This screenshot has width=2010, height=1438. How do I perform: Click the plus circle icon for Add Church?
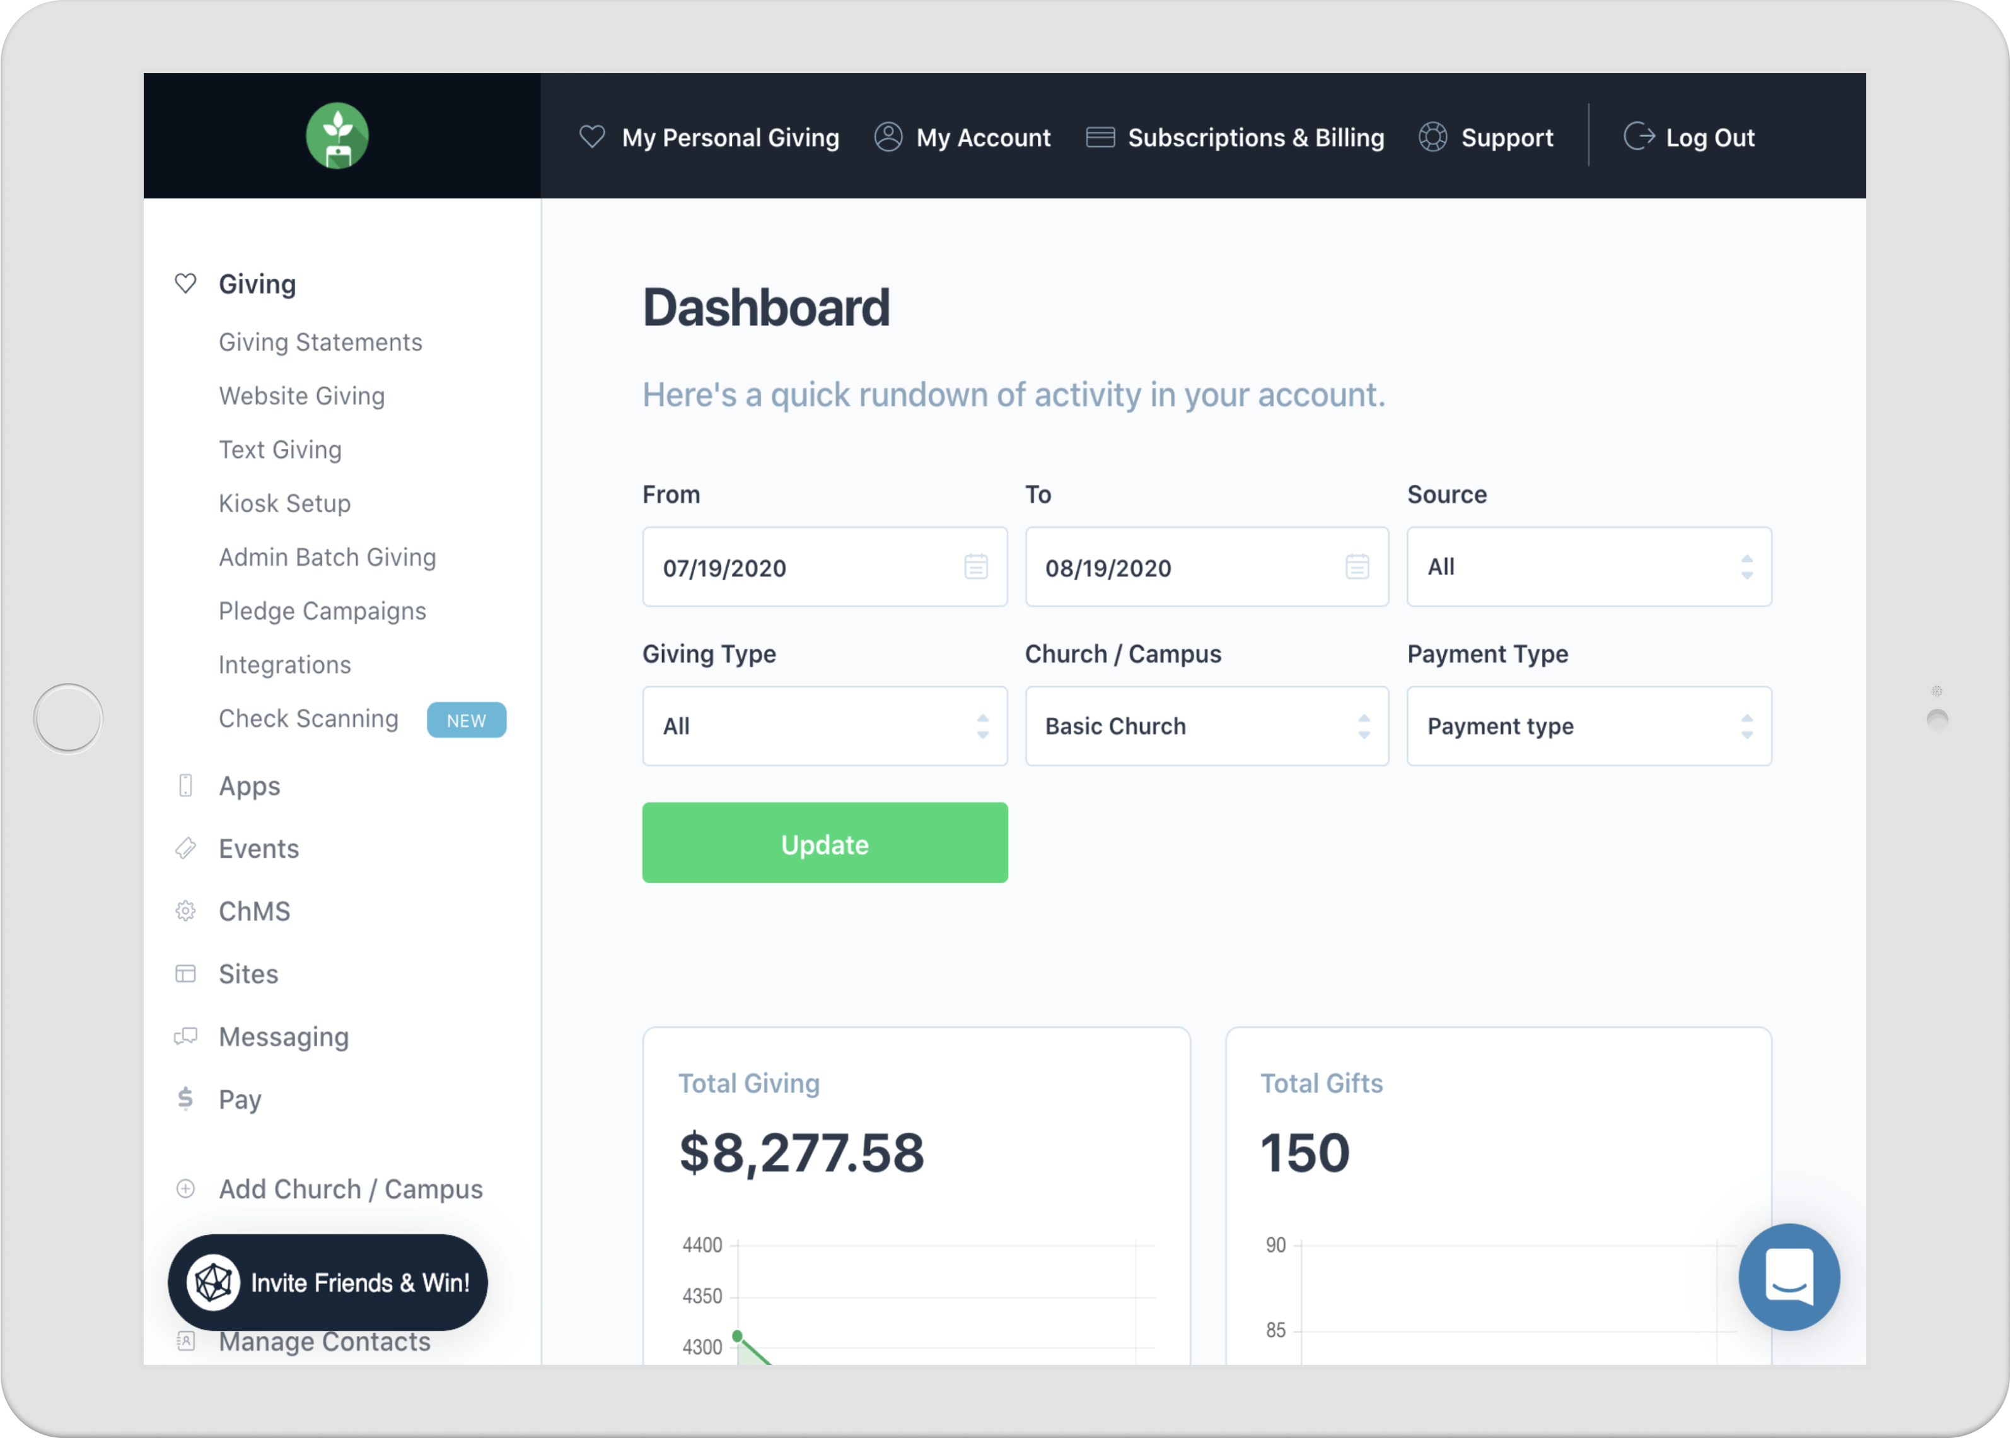pos(185,1188)
